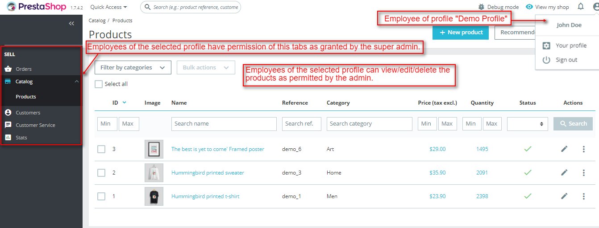
Task: Check the Select all checkbox
Action: [x=99, y=84]
